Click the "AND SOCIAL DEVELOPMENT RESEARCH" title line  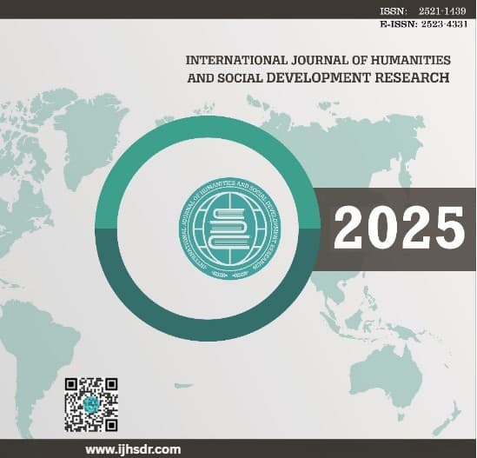319,78
